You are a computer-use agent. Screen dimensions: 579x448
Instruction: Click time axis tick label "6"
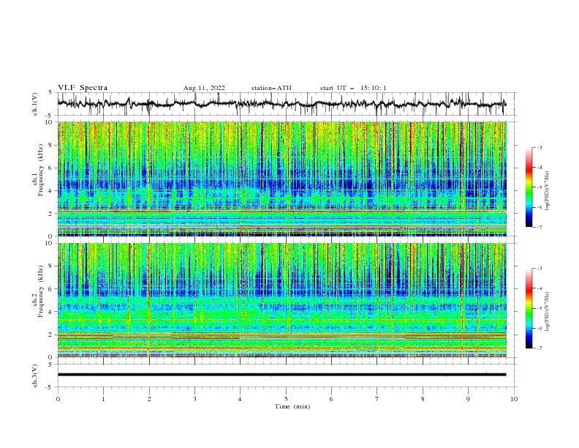click(x=331, y=399)
